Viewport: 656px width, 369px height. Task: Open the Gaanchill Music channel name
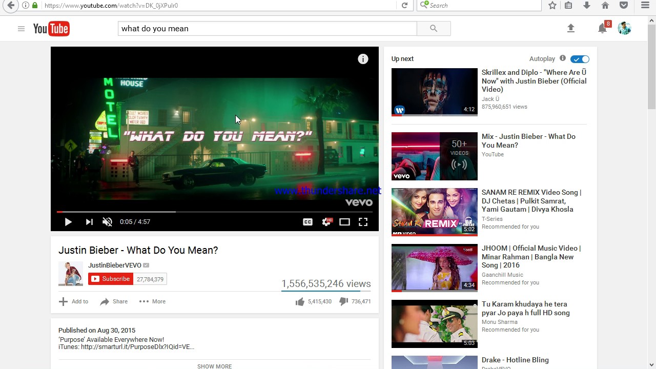tap(502, 275)
